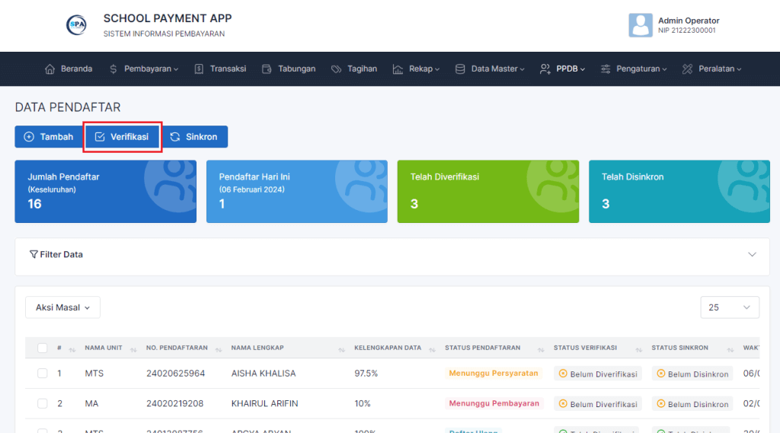
Task: Sort the table by Nama Unit column
Action: pos(104,348)
